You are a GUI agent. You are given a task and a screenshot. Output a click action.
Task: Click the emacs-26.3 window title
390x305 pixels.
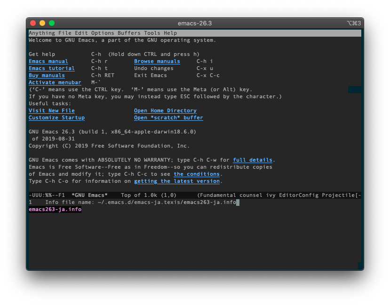point(195,23)
